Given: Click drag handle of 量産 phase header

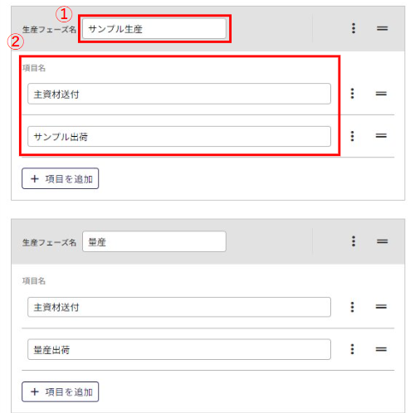Looking at the screenshot, I should [x=382, y=241].
